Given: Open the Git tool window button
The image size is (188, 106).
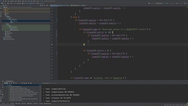Looking at the screenshot, I should (x=4, y=103).
